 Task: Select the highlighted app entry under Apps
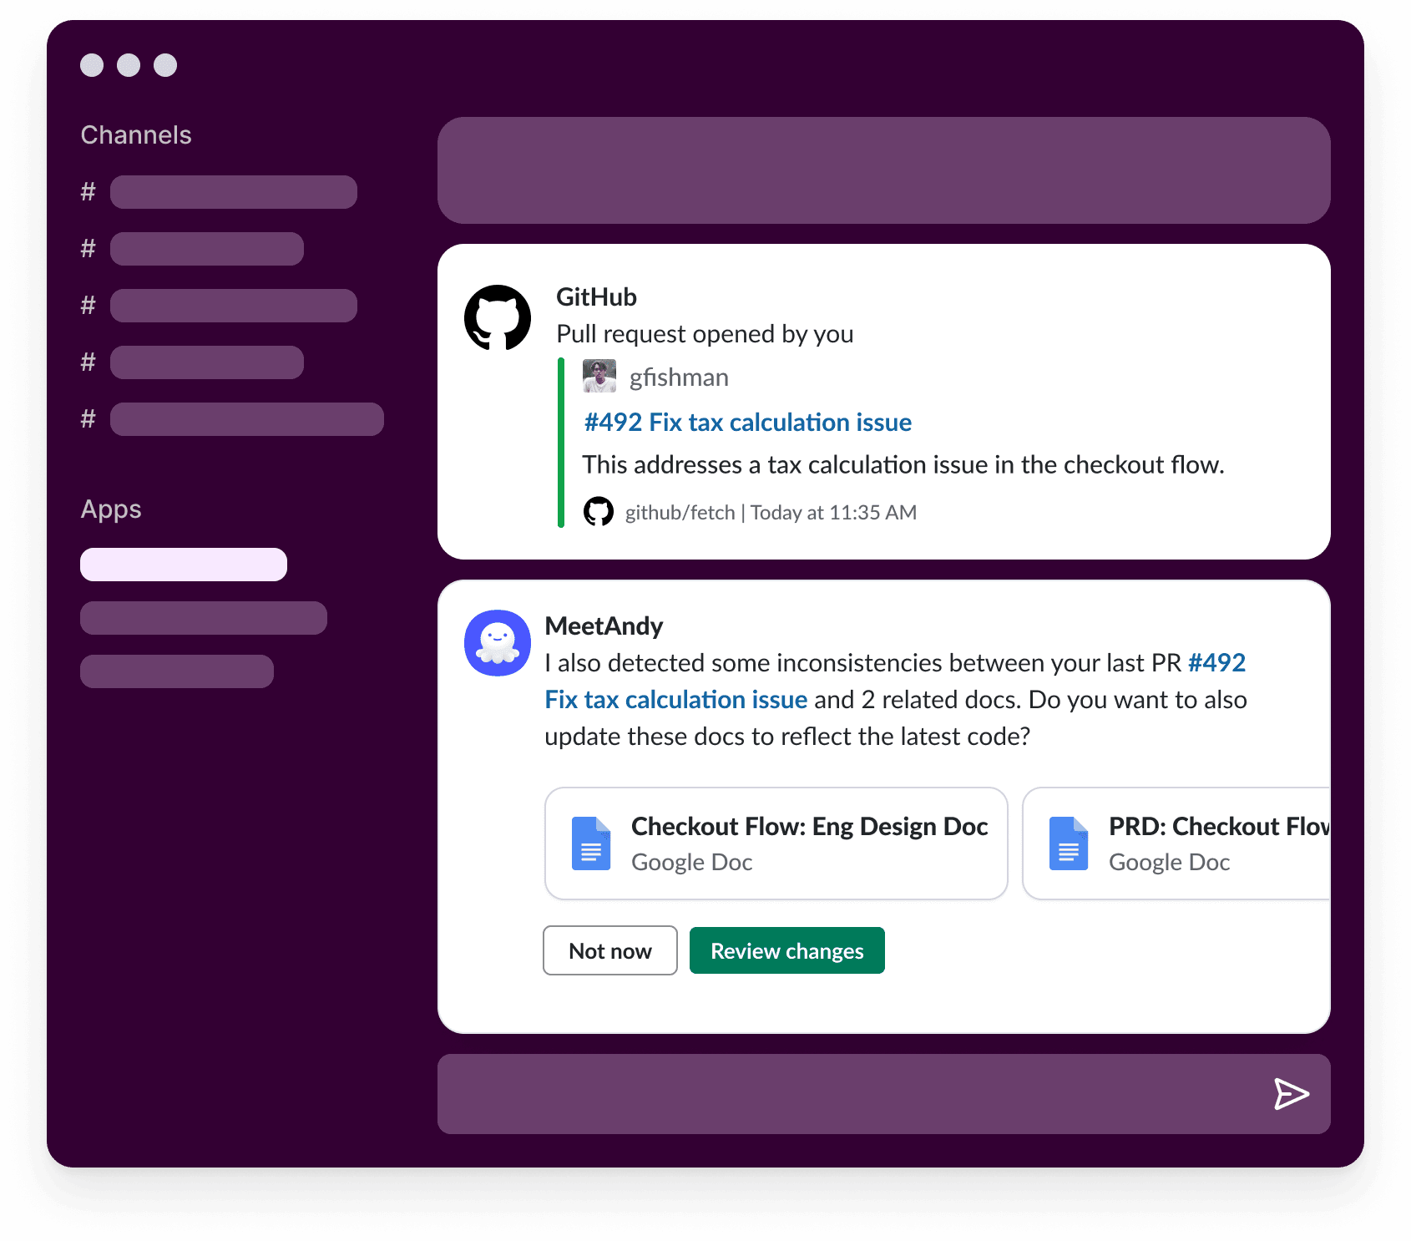pyautogui.click(x=184, y=565)
